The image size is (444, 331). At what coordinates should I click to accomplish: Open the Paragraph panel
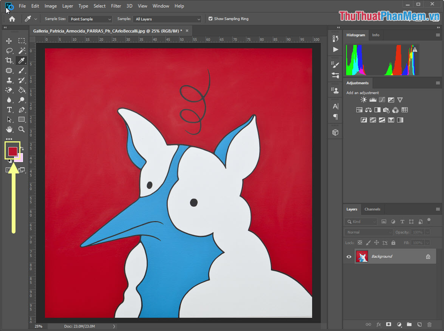(x=335, y=117)
